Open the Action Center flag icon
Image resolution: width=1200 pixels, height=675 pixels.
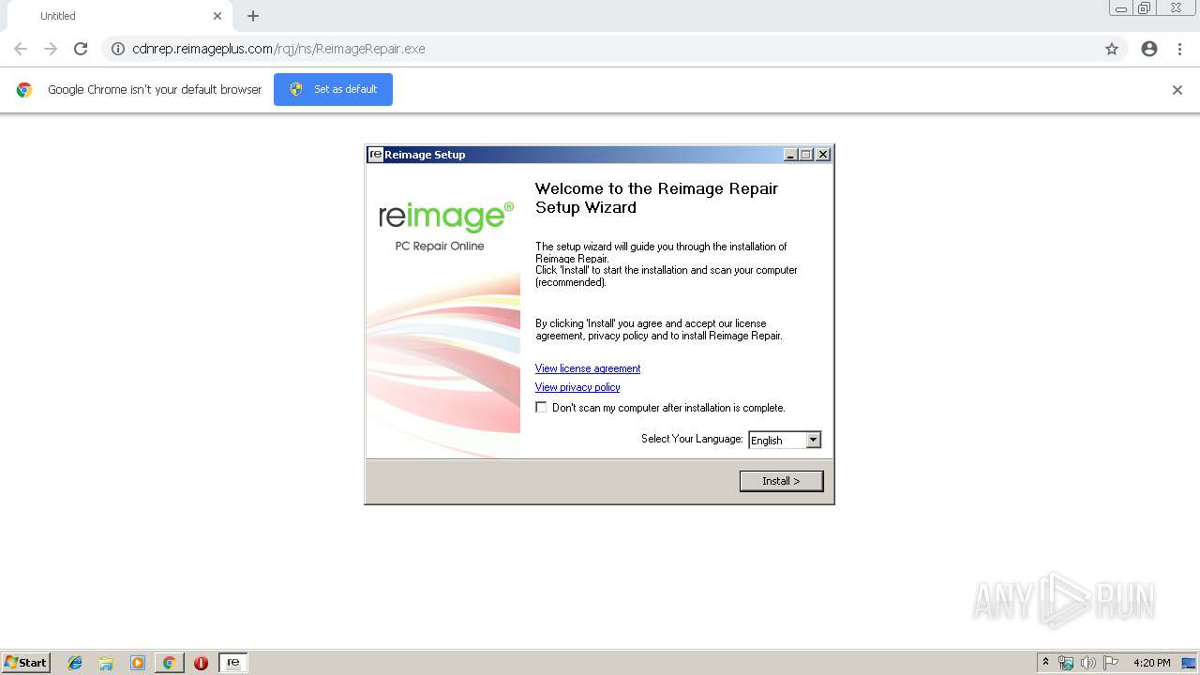pyautogui.click(x=1110, y=663)
